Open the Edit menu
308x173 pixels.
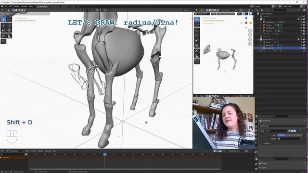click(11, 6)
